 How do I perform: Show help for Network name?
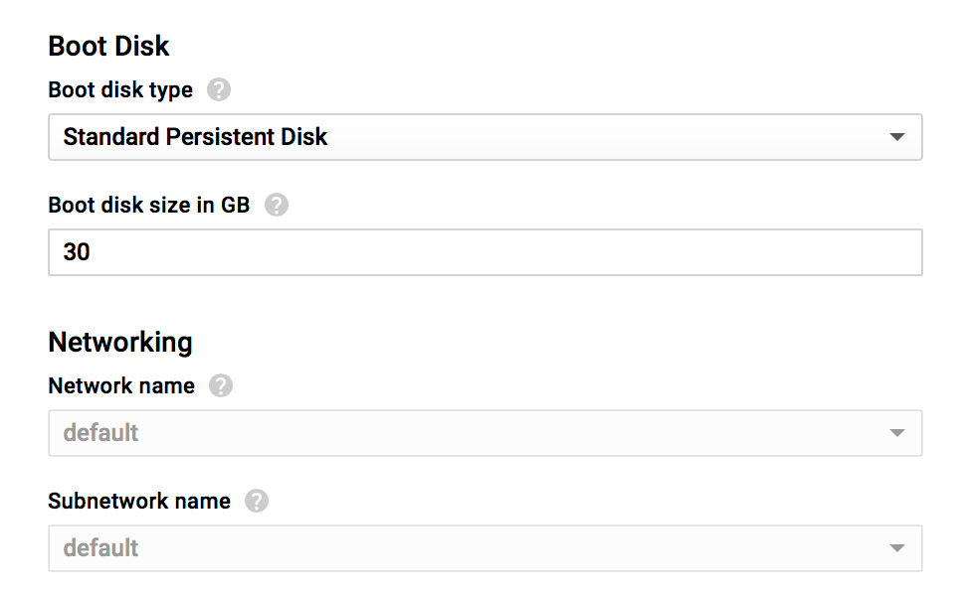tap(221, 385)
